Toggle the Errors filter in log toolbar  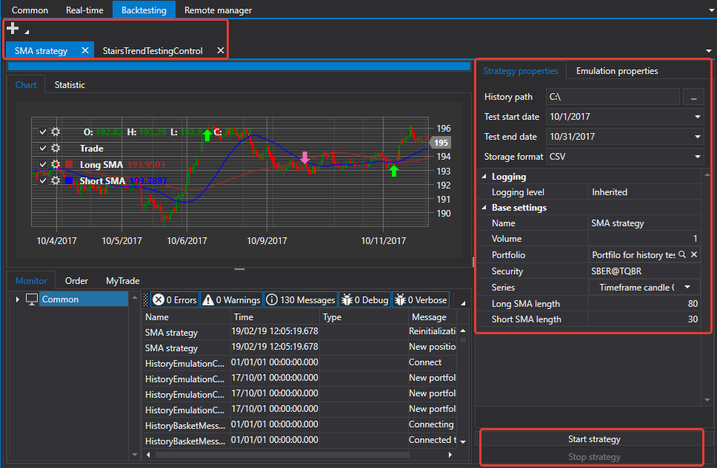[x=175, y=299]
